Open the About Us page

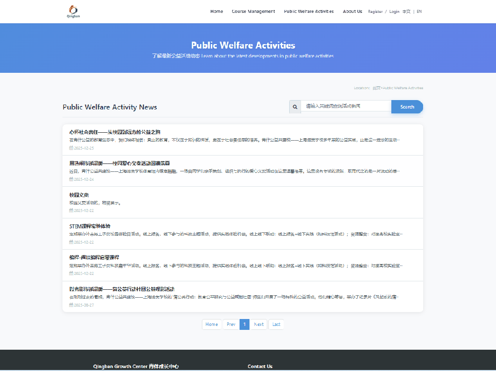(x=352, y=11)
